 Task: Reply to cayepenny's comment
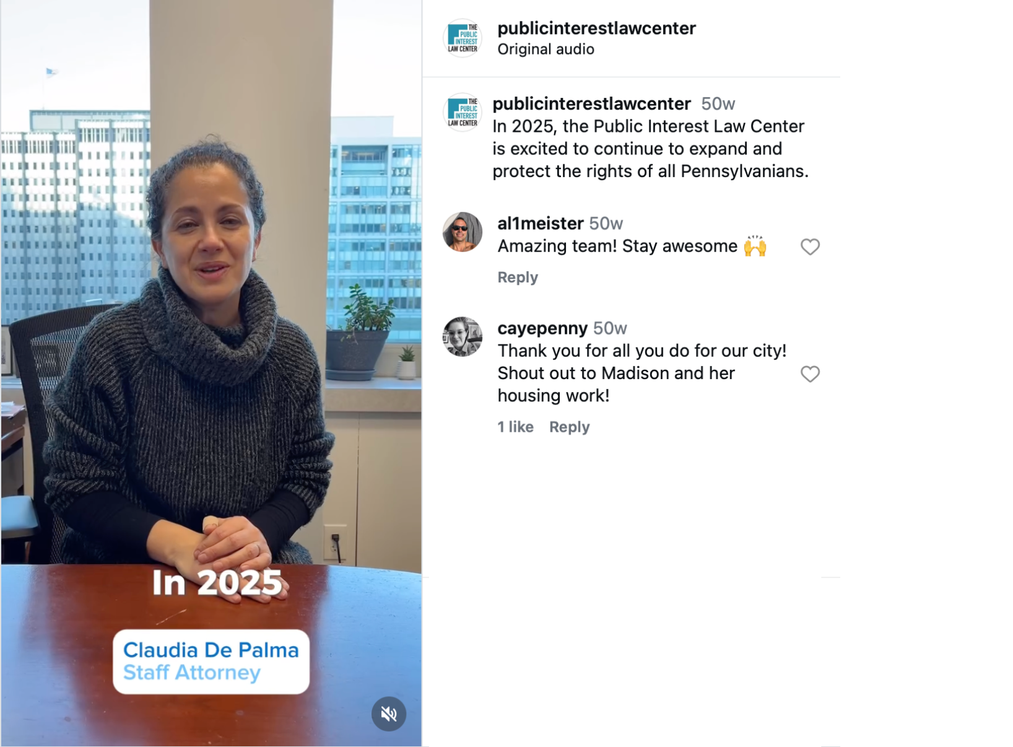(569, 427)
